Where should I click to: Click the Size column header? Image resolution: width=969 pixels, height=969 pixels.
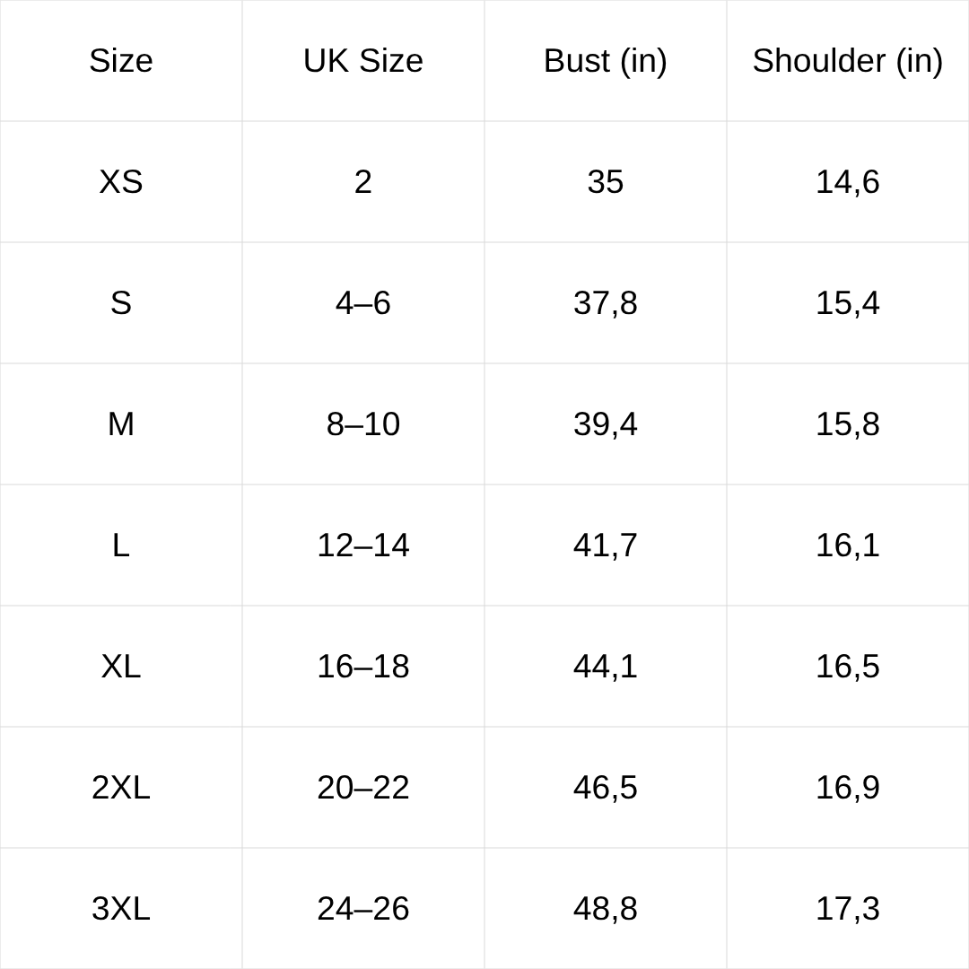[x=121, y=61]
